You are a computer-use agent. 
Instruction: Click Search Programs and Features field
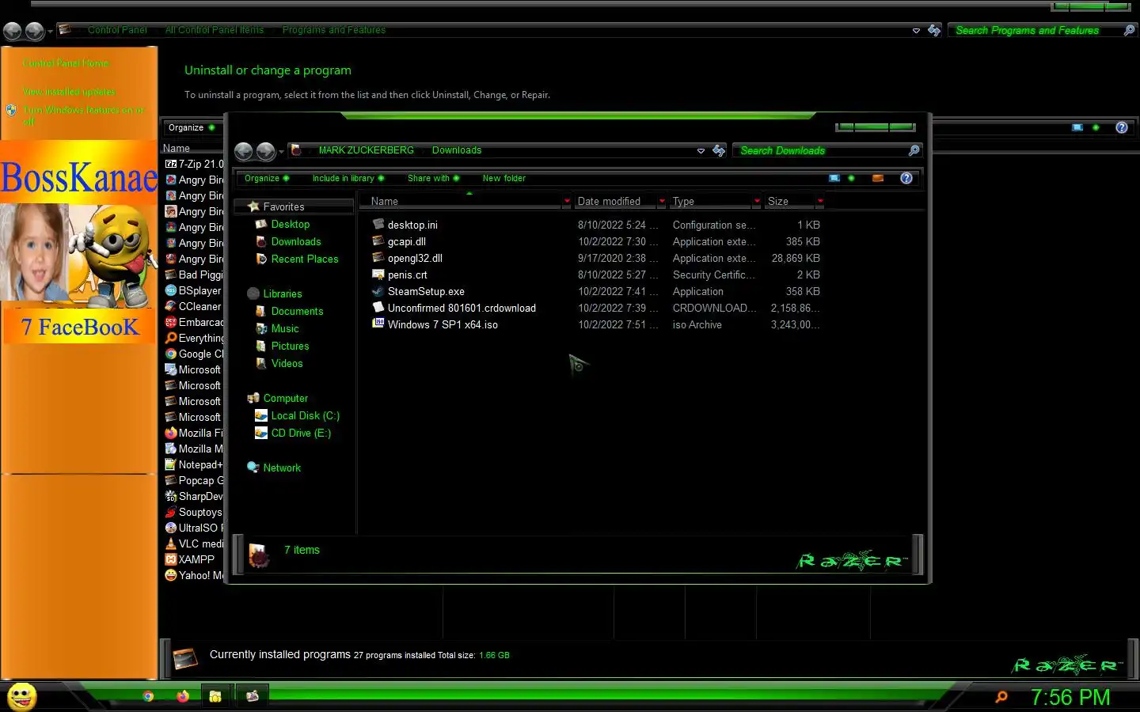(x=1035, y=30)
